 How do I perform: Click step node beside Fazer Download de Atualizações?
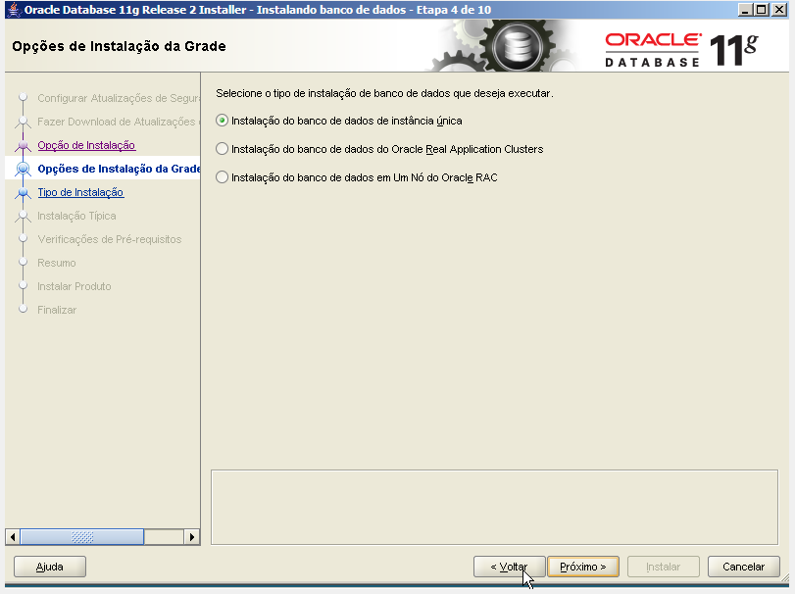click(x=23, y=123)
